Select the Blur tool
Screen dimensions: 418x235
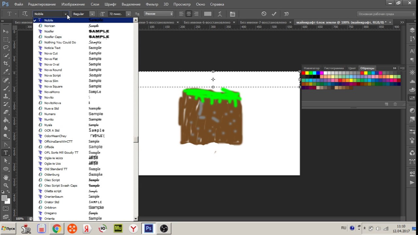coord(6,128)
